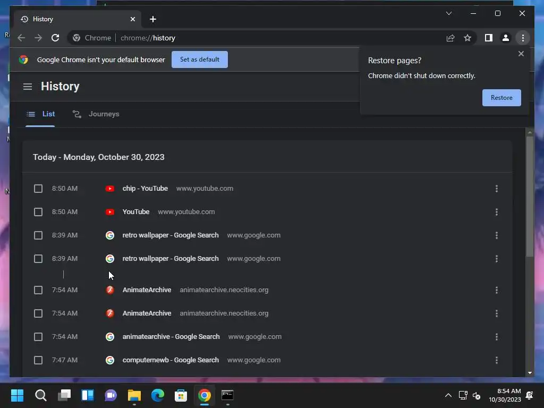Check the second retro wallpaper entry checkbox
Viewport: 544px width, 408px height.
pyautogui.click(x=38, y=259)
